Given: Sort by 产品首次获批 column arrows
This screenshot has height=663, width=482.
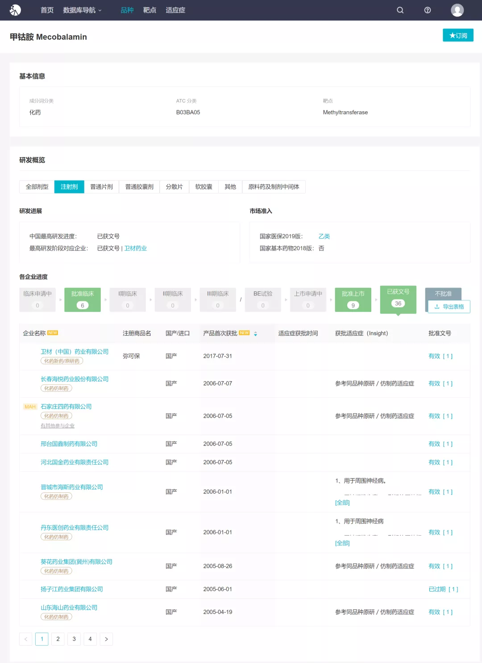Looking at the screenshot, I should [x=255, y=333].
